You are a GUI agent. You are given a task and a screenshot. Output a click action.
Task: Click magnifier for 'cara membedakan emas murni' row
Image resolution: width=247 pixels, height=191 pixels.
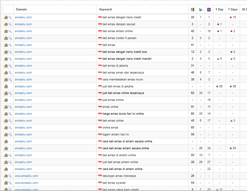10,80
